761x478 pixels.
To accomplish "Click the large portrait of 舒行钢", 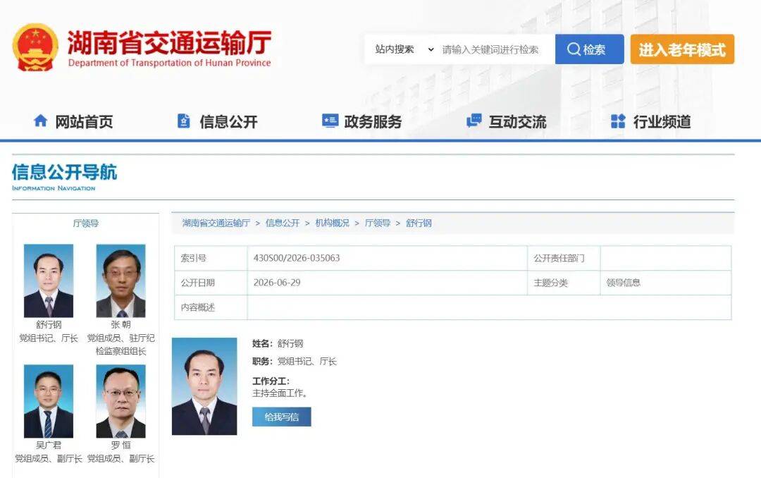I will pyautogui.click(x=204, y=386).
